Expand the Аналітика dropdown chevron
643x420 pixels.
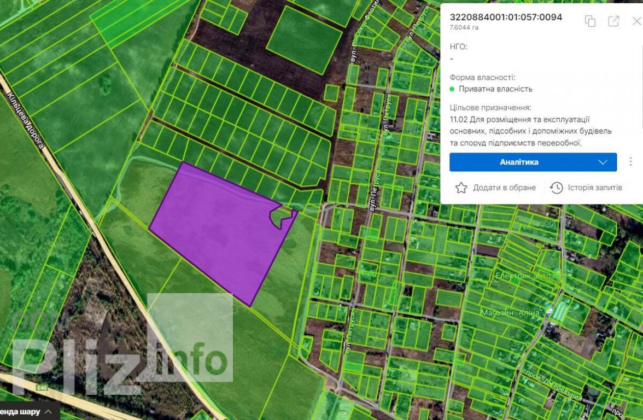click(x=603, y=162)
